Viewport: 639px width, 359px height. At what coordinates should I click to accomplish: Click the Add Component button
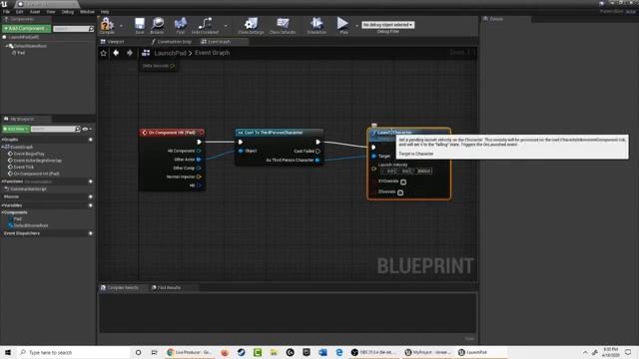26,29
